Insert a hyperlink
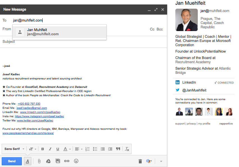Screen dimensions: 239x167 67,161
